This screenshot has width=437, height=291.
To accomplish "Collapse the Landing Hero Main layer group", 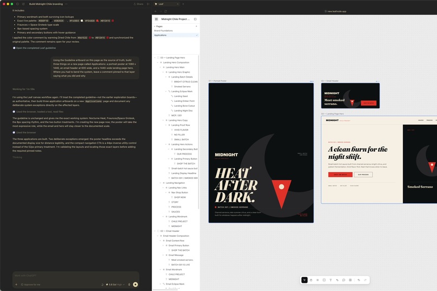I will pos(160,67).
